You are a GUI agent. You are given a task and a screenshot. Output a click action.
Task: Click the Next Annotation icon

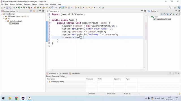[76, 8]
